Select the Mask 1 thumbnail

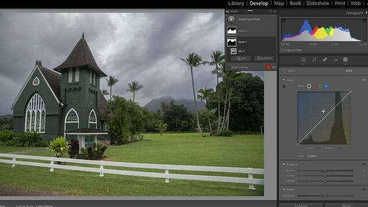pyautogui.click(x=232, y=42)
